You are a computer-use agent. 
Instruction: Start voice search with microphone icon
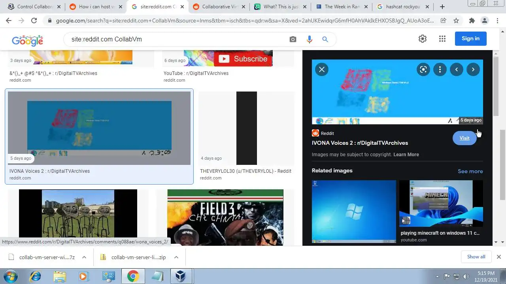309,39
